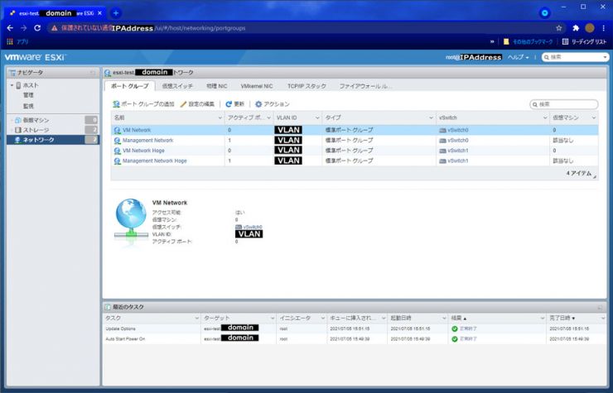Open Active ports column dropdown arrow

(268, 117)
